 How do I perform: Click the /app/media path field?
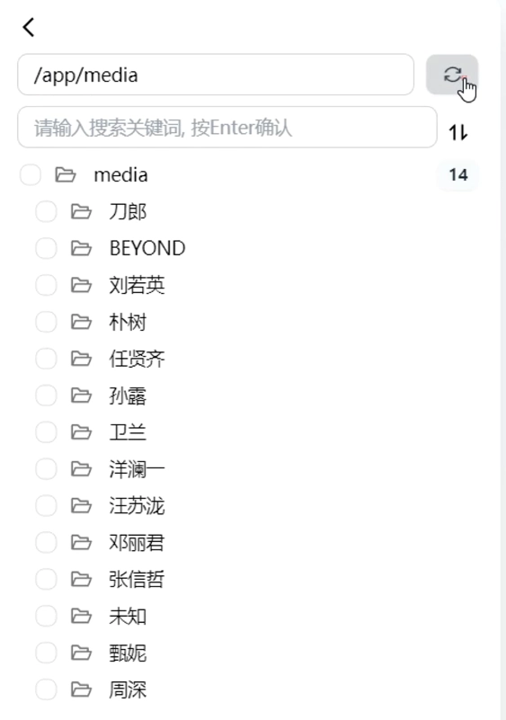pos(216,75)
